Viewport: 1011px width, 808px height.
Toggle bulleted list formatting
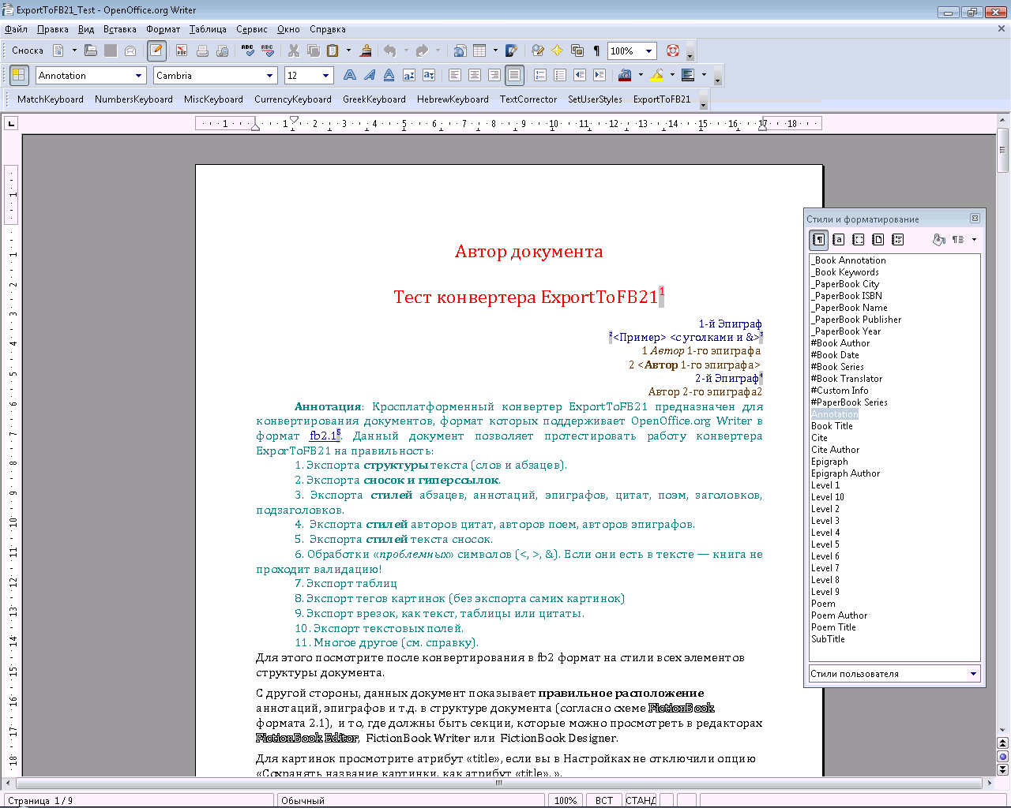[560, 75]
